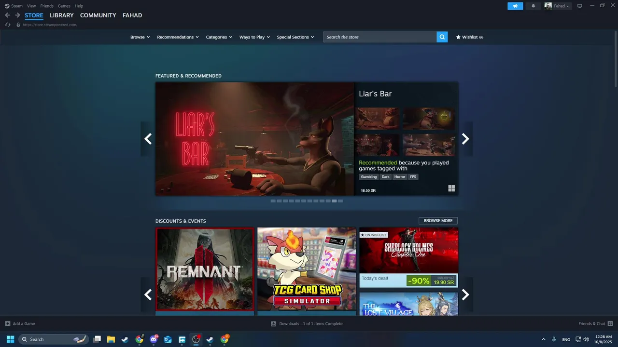Click the Fahad profile avatar picture
This screenshot has width=618, height=347.
pos(548,6)
